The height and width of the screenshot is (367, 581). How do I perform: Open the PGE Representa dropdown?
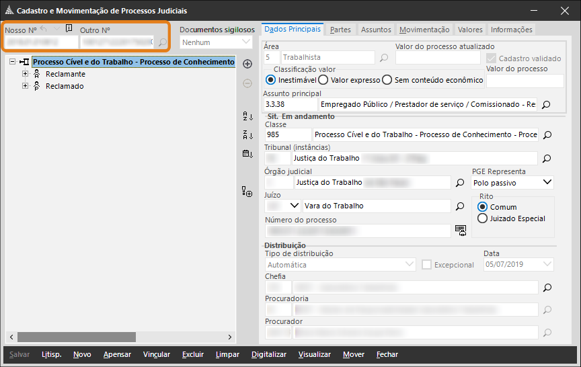(547, 182)
